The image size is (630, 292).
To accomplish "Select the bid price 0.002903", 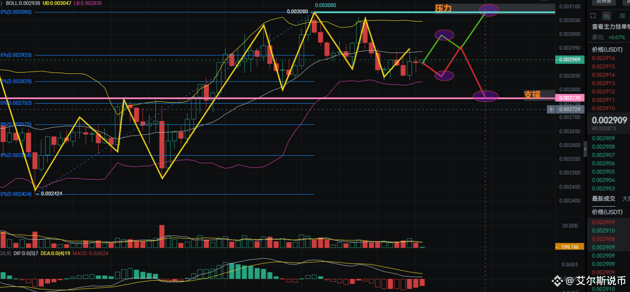I will tap(603, 188).
